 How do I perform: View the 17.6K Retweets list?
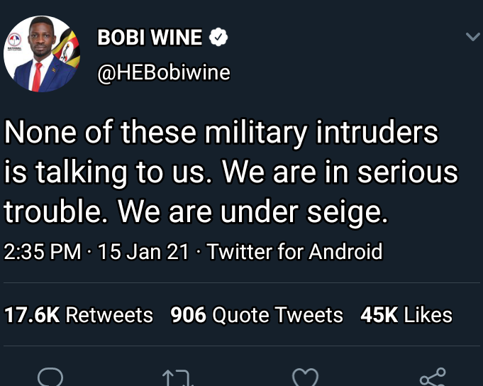(x=79, y=315)
